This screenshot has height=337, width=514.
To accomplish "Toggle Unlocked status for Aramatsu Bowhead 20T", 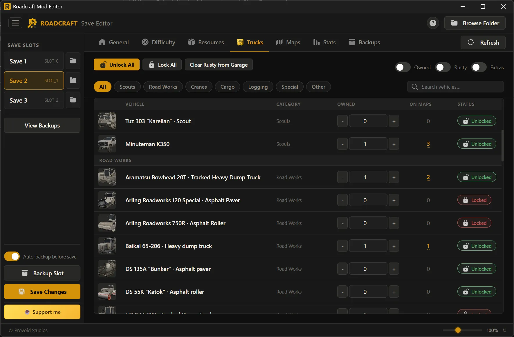I will coord(477,177).
